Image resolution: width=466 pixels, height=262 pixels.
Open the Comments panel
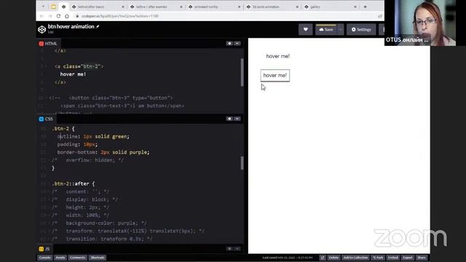click(x=78, y=258)
